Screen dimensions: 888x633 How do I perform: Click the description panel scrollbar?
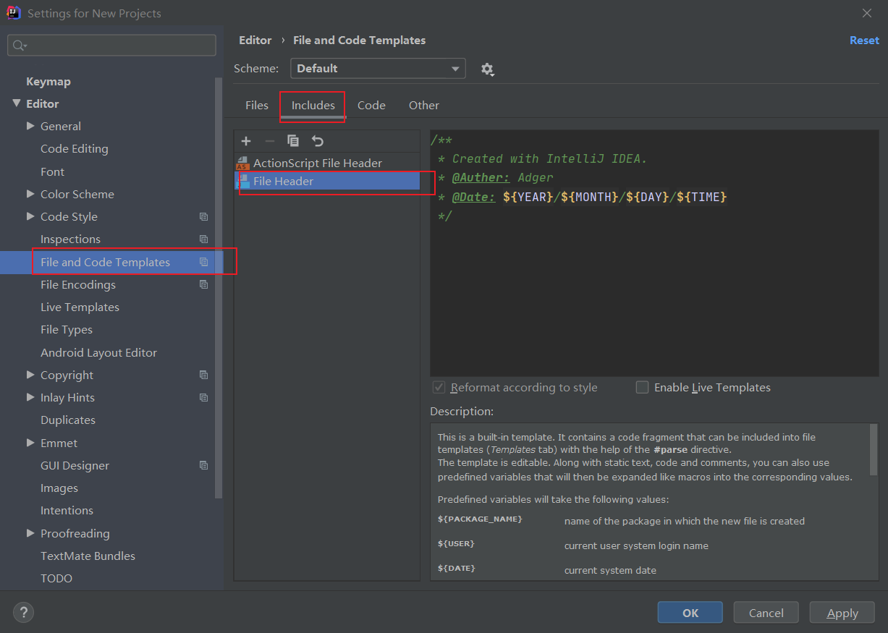[874, 449]
